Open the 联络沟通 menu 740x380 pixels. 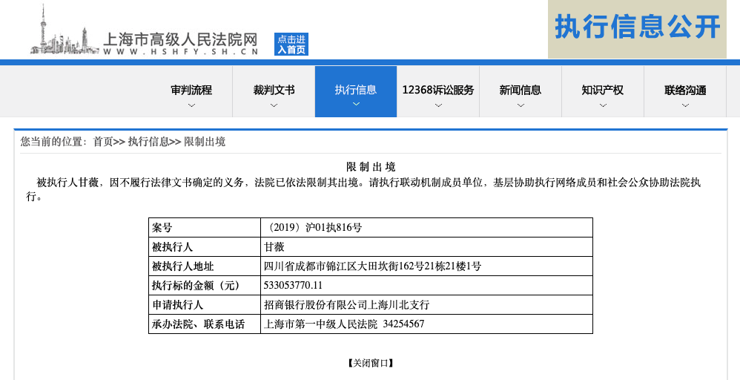pos(685,92)
